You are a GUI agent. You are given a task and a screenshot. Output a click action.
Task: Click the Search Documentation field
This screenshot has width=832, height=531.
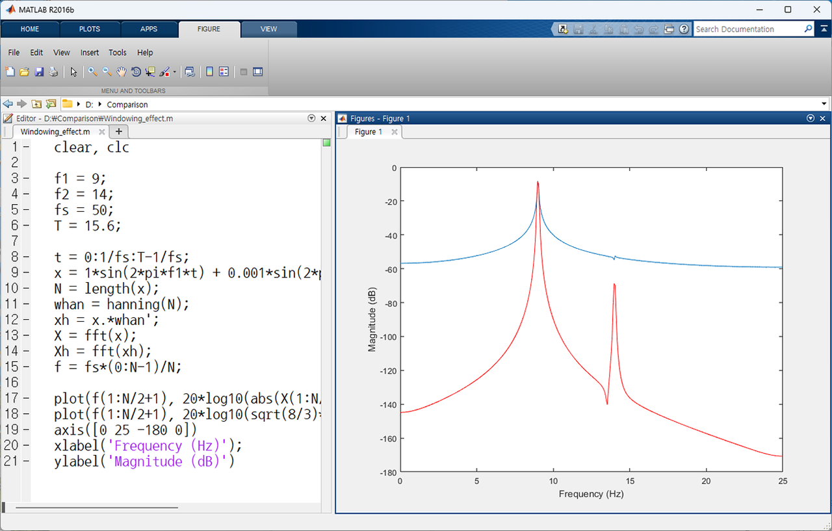click(x=747, y=29)
